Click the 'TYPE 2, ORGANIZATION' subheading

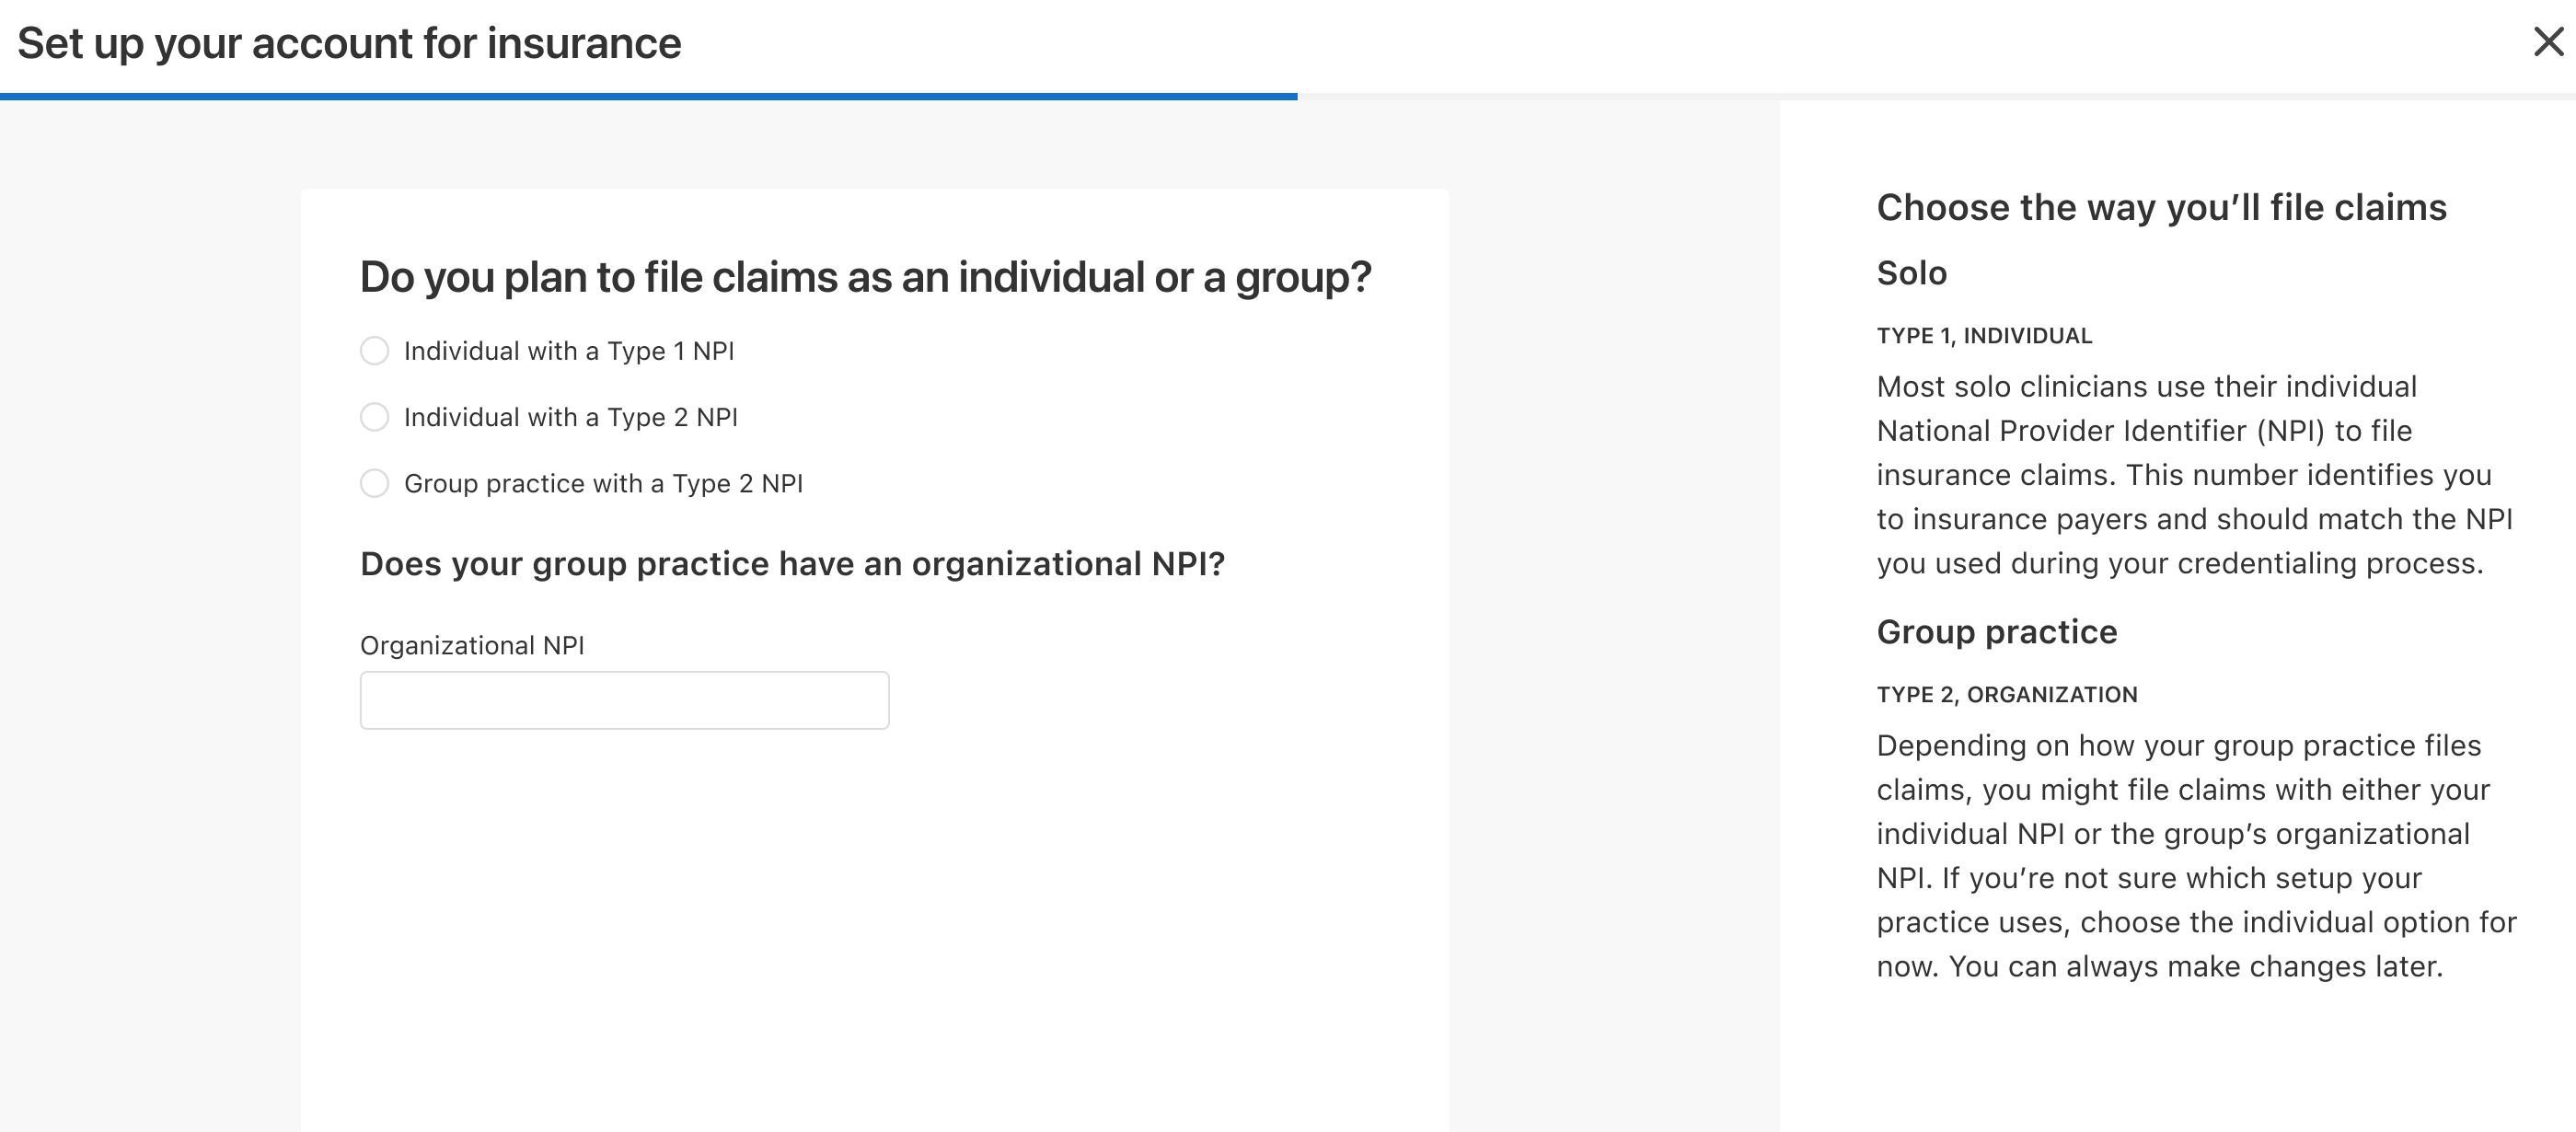click(2006, 695)
